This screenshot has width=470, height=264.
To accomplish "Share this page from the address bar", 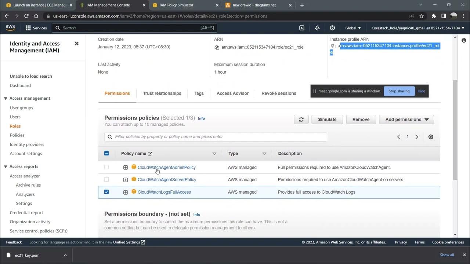I will click(412, 16).
